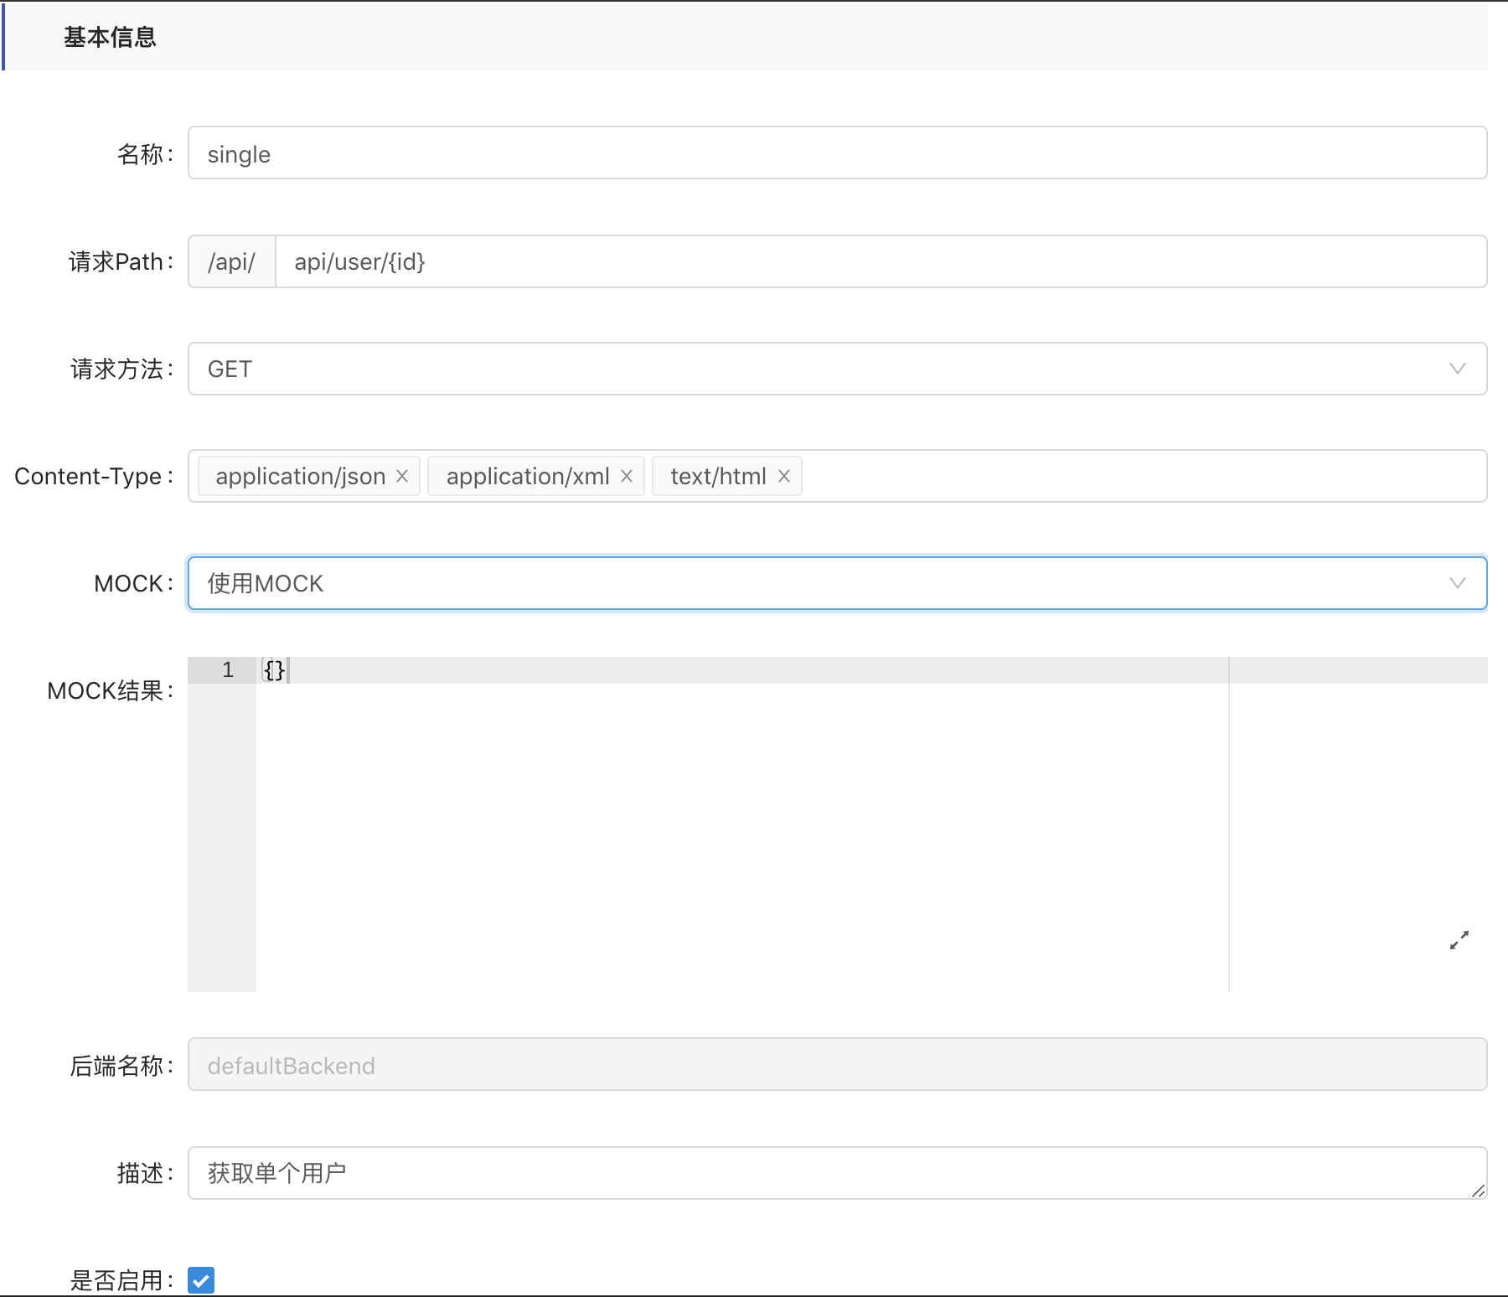Click the 描述 textarea with 获取单个用户
The width and height of the screenshot is (1508, 1297).
[829, 1172]
